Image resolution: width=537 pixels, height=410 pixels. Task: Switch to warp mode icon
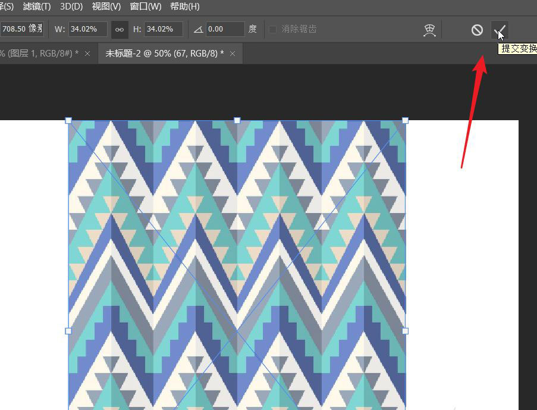click(429, 30)
